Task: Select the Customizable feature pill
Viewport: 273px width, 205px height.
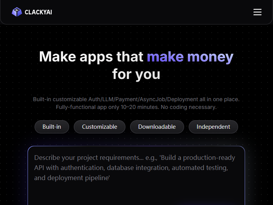Action: click(x=99, y=127)
